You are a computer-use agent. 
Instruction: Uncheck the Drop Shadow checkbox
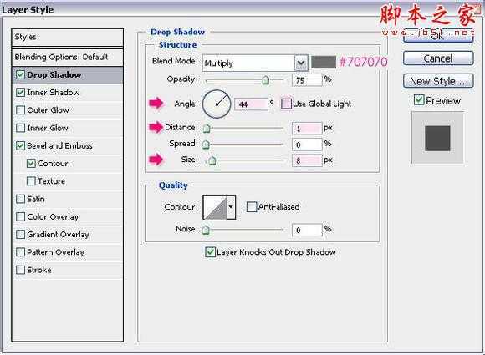click(x=20, y=75)
